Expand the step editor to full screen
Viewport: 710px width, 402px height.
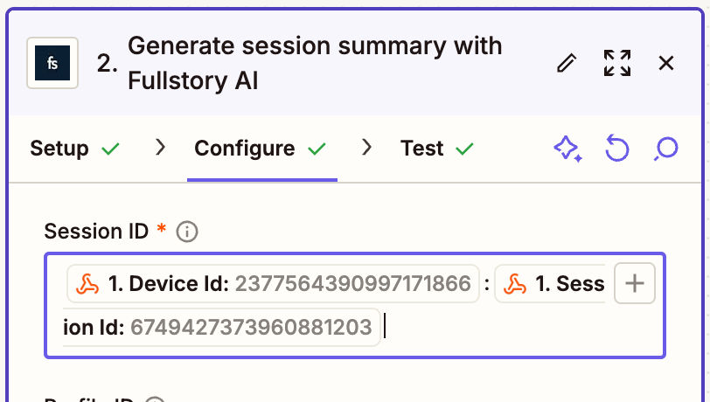[617, 63]
